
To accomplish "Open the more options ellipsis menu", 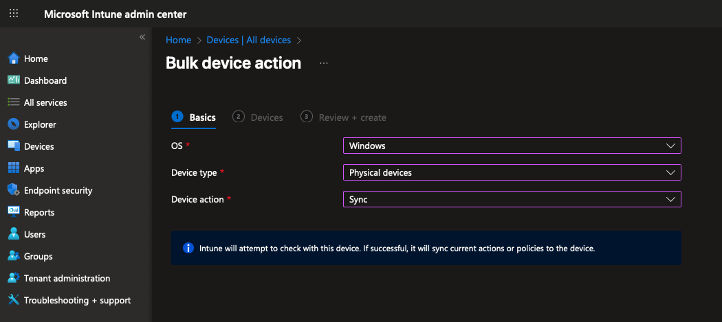I will [324, 63].
